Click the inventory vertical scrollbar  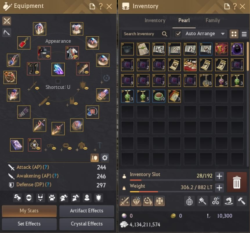(x=248, y=56)
